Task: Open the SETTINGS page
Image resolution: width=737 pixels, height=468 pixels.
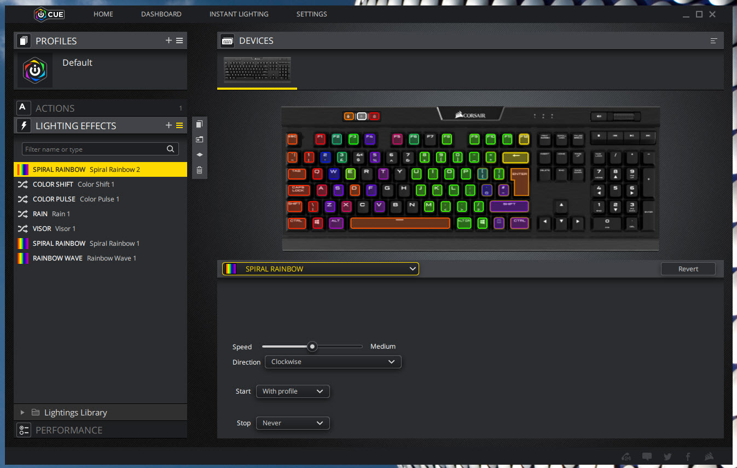Action: coord(312,14)
